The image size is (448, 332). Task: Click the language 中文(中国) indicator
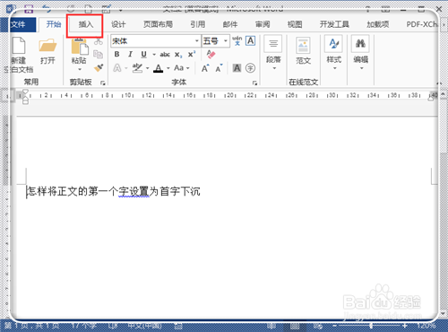[x=145, y=326]
